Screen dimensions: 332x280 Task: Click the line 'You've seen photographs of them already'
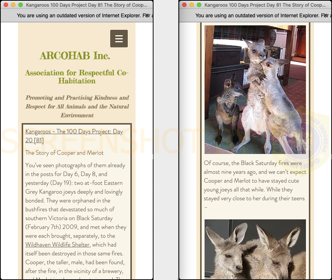click(75, 165)
